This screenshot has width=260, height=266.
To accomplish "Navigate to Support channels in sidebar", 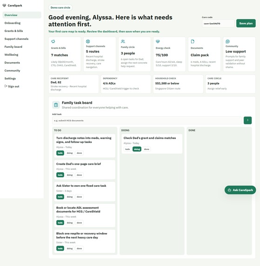I will coord(22,39).
